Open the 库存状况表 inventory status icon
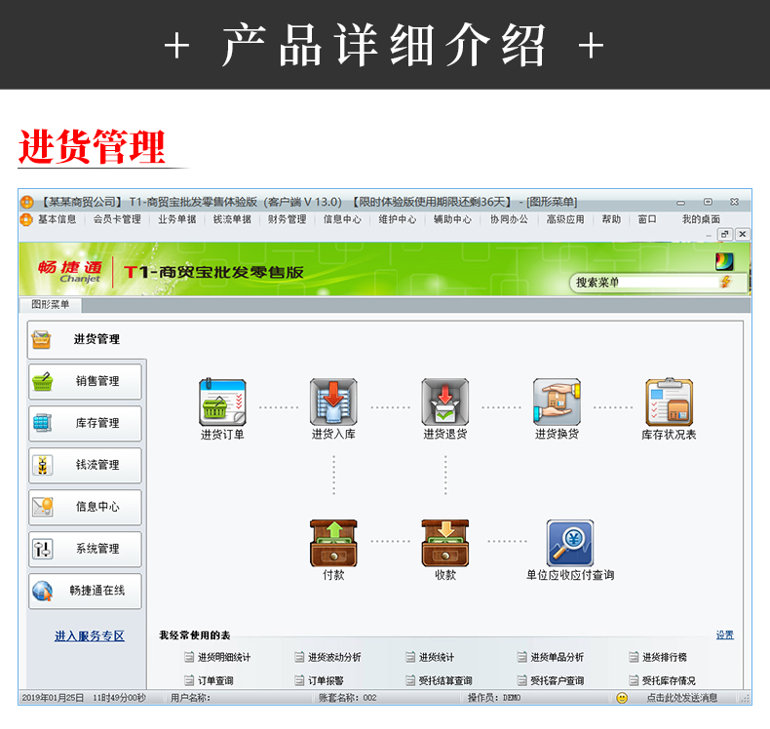Screen dimensions: 770x729 pos(669,402)
